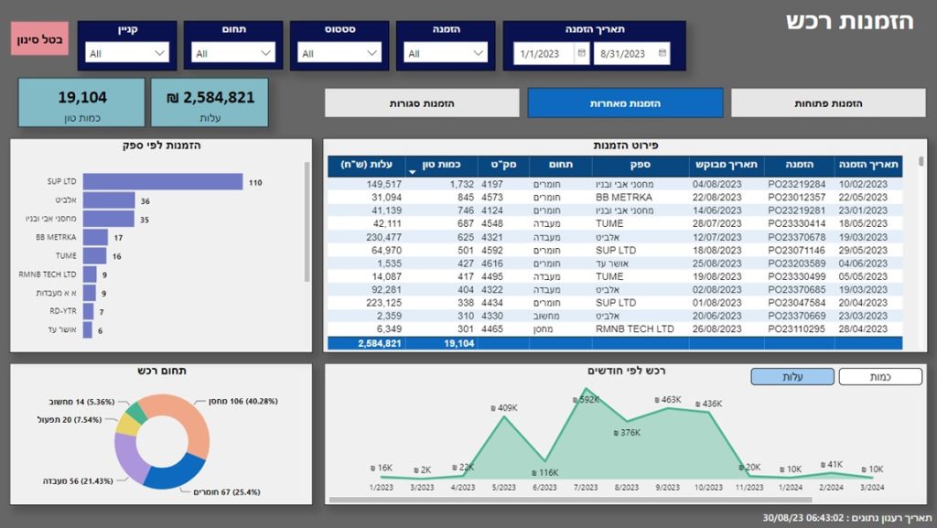Select the הזמנות מאחרות tab
Image resolution: width=937 pixels, height=528 pixels.
tap(625, 103)
